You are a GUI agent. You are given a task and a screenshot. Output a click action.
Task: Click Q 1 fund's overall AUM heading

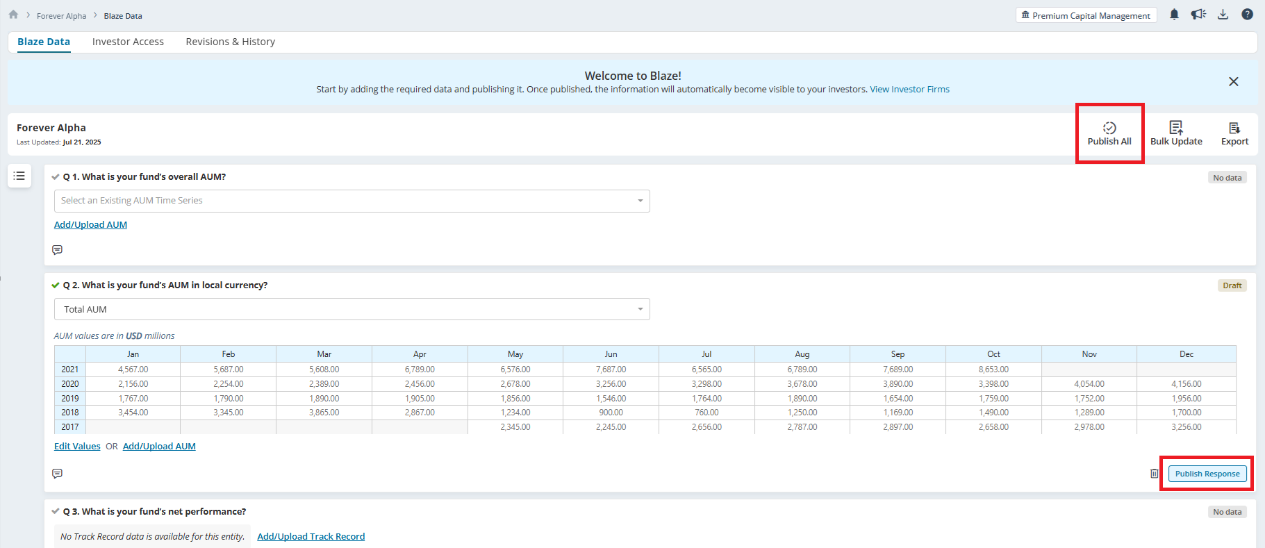click(x=144, y=177)
